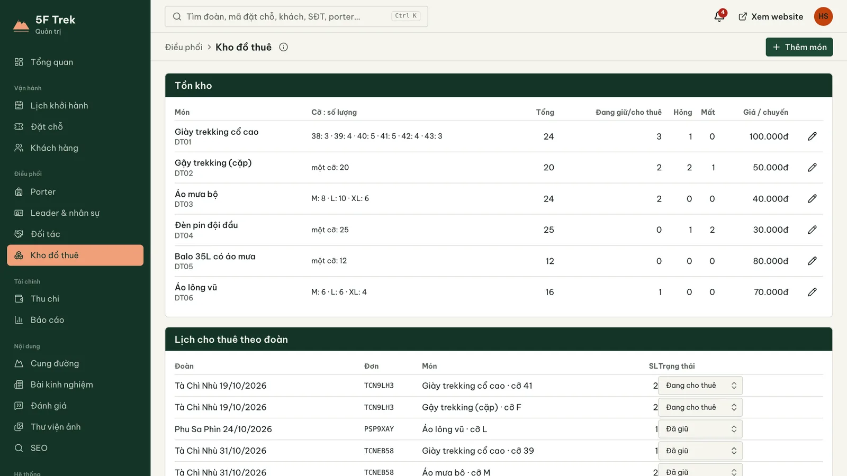
Task: Click order code PSP9XAY
Action: [x=379, y=429]
